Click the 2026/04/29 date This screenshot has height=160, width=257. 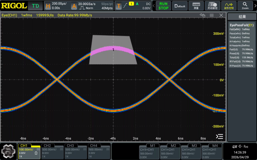(240, 157)
